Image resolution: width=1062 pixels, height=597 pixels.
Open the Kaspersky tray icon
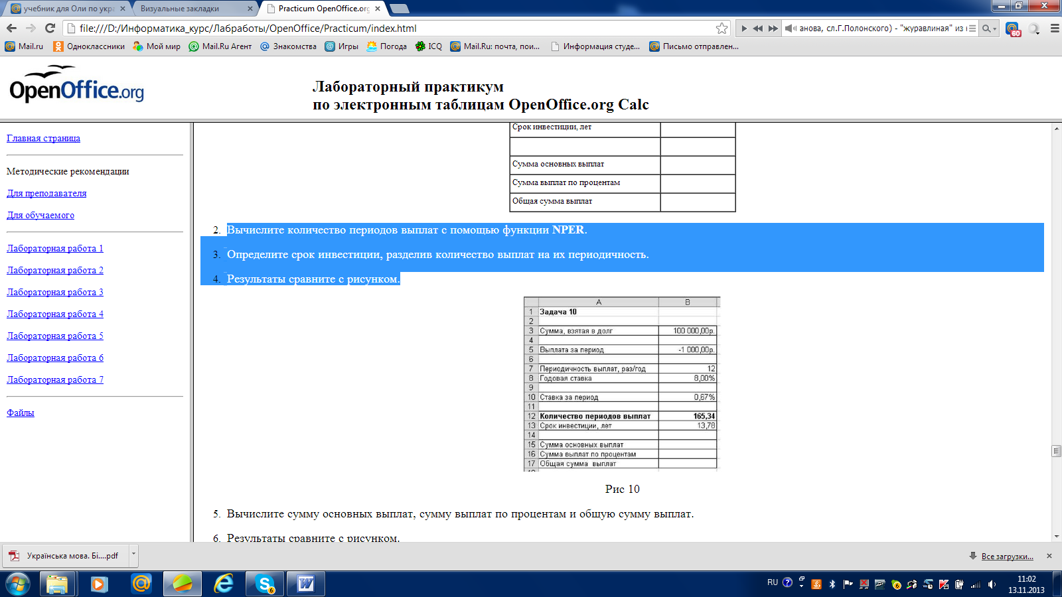coord(944,584)
